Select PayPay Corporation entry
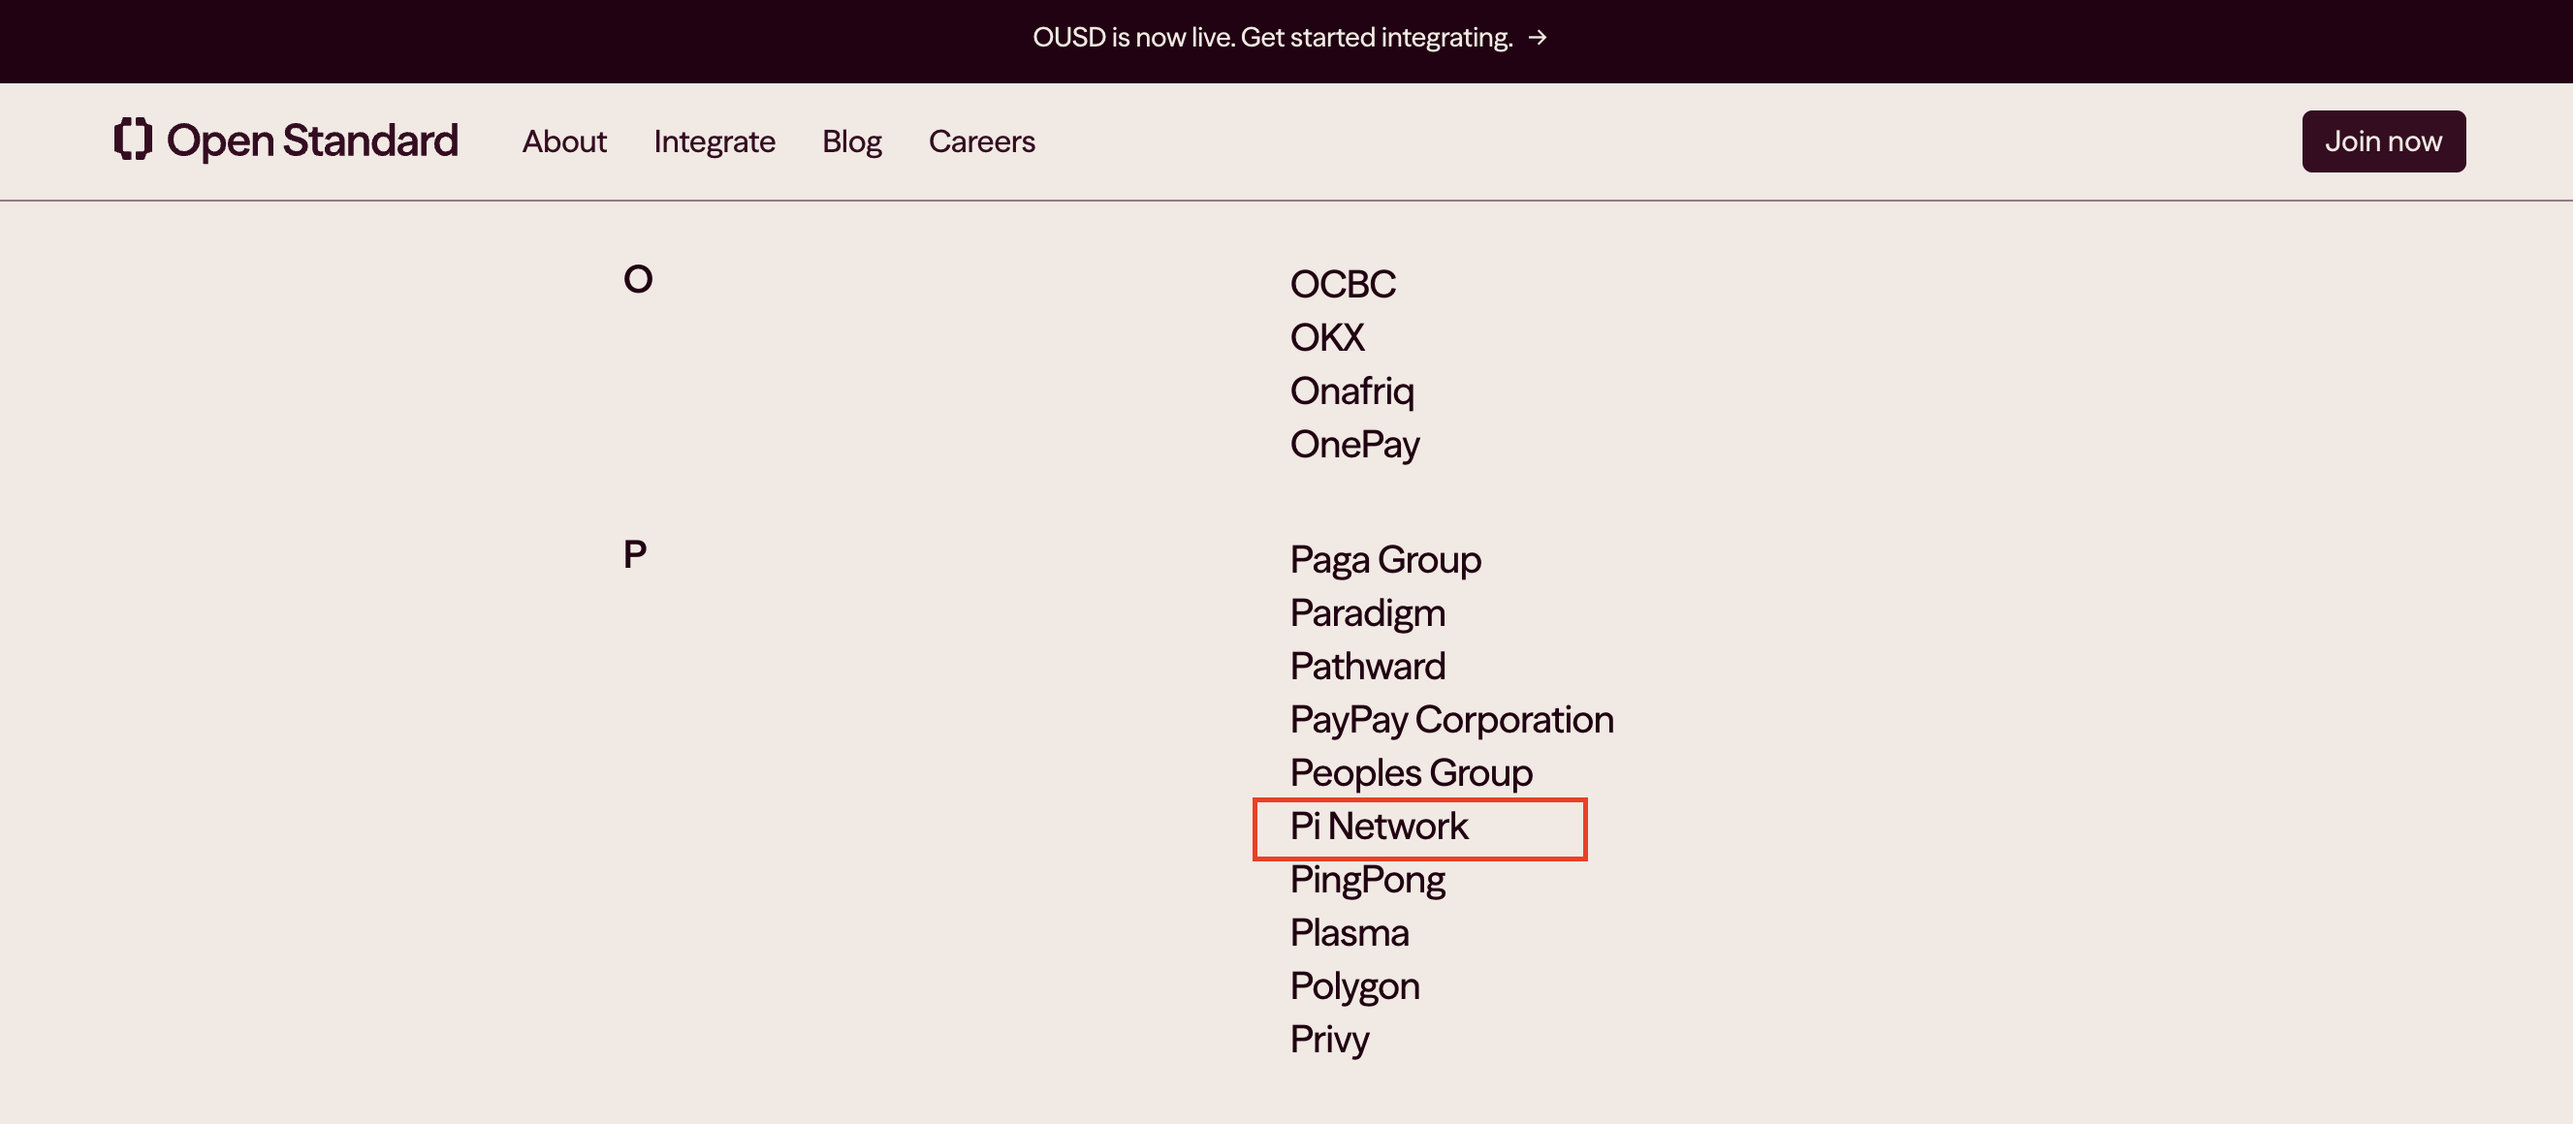This screenshot has height=1124, width=2573. (1451, 720)
